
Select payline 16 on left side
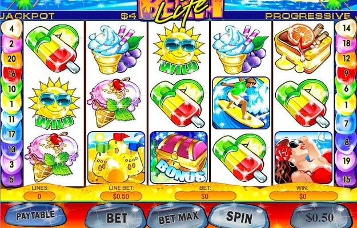pyautogui.click(x=11, y=74)
